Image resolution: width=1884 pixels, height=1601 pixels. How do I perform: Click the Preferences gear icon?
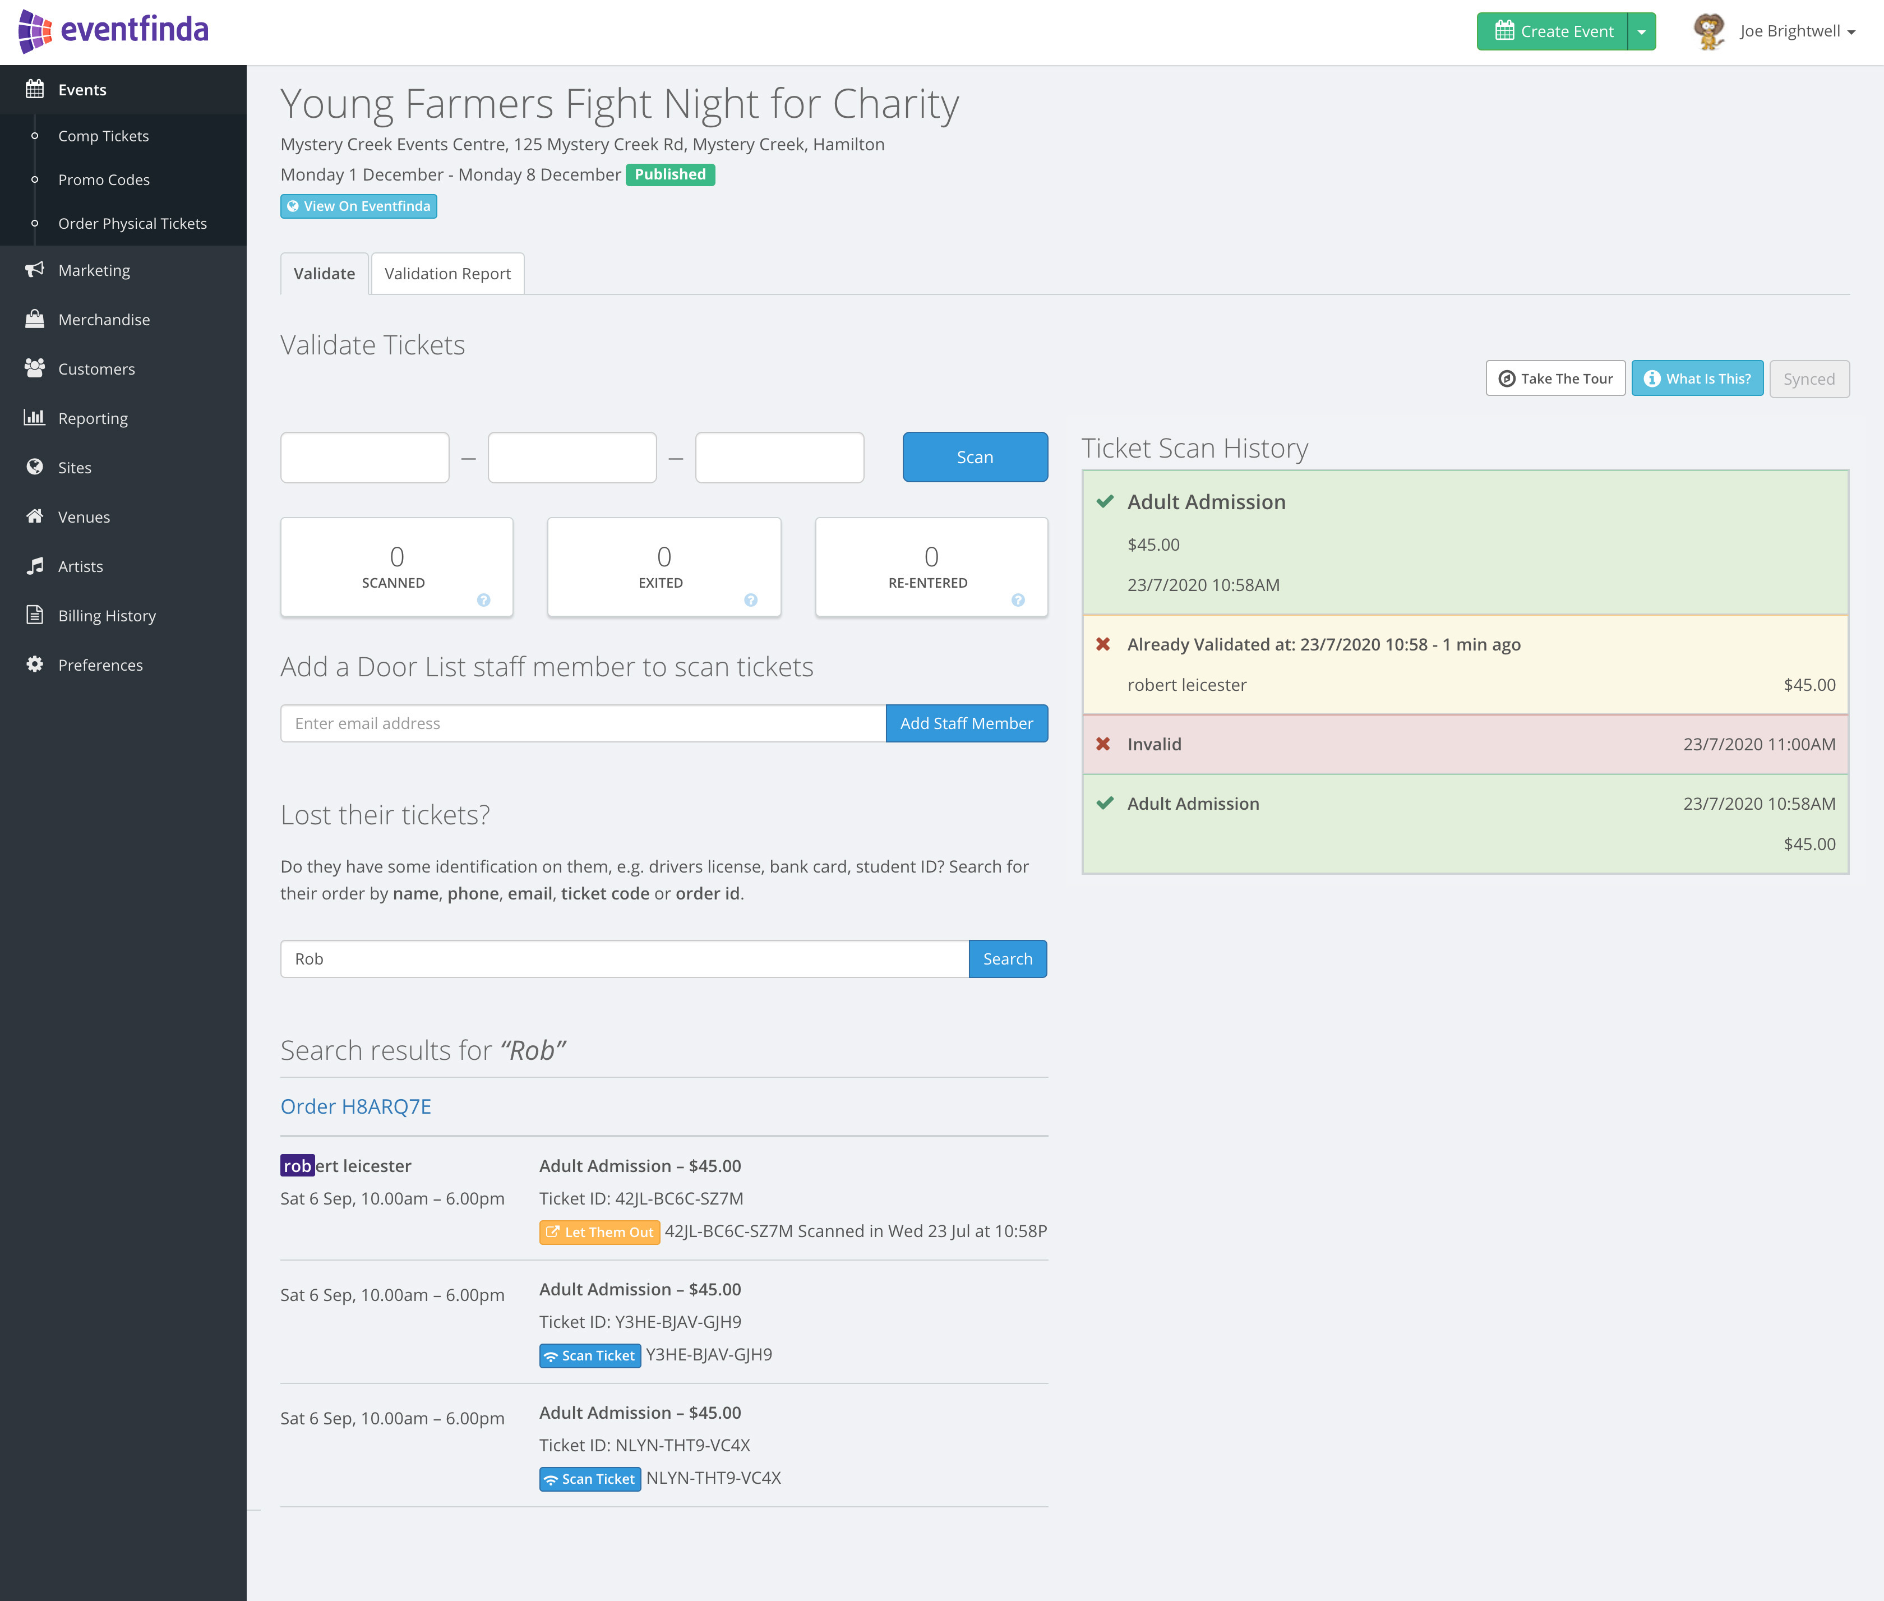[x=35, y=665]
